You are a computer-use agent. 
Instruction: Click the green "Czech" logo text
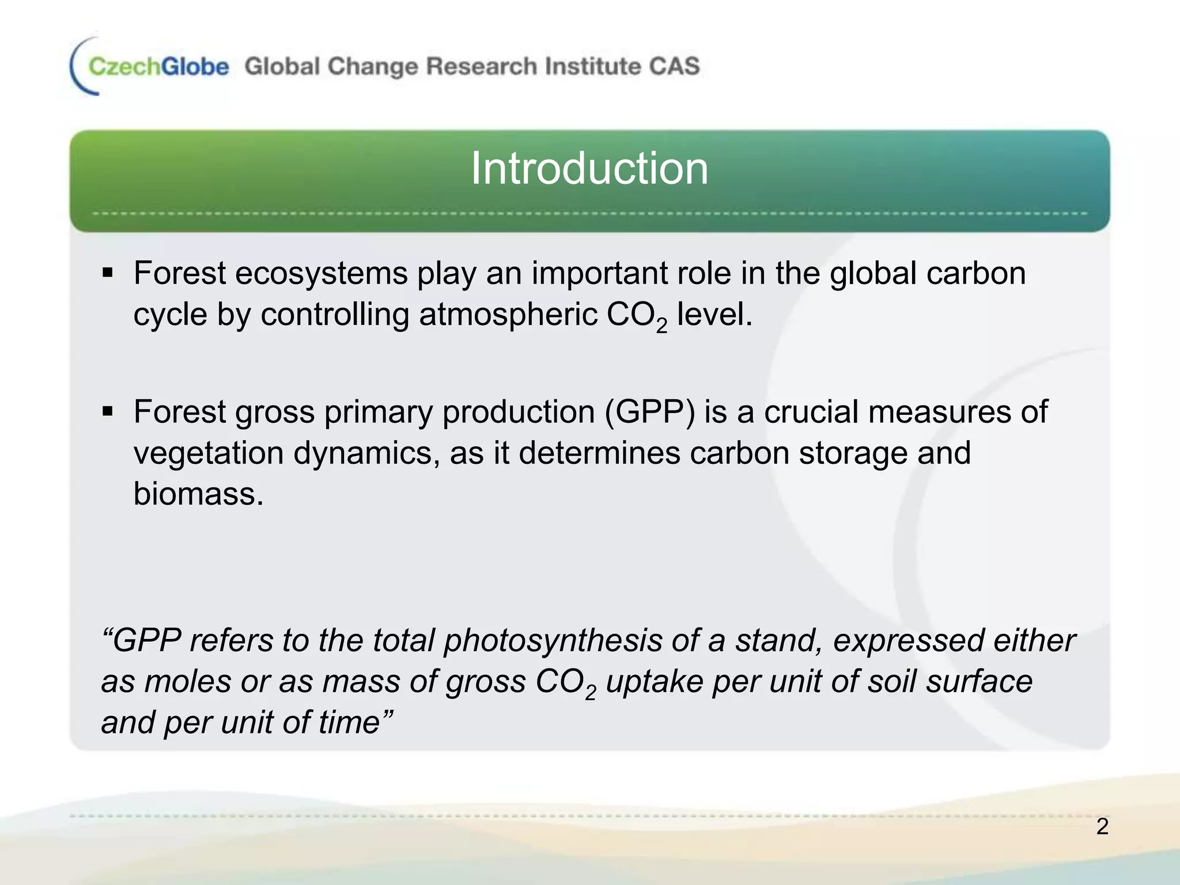124,67
